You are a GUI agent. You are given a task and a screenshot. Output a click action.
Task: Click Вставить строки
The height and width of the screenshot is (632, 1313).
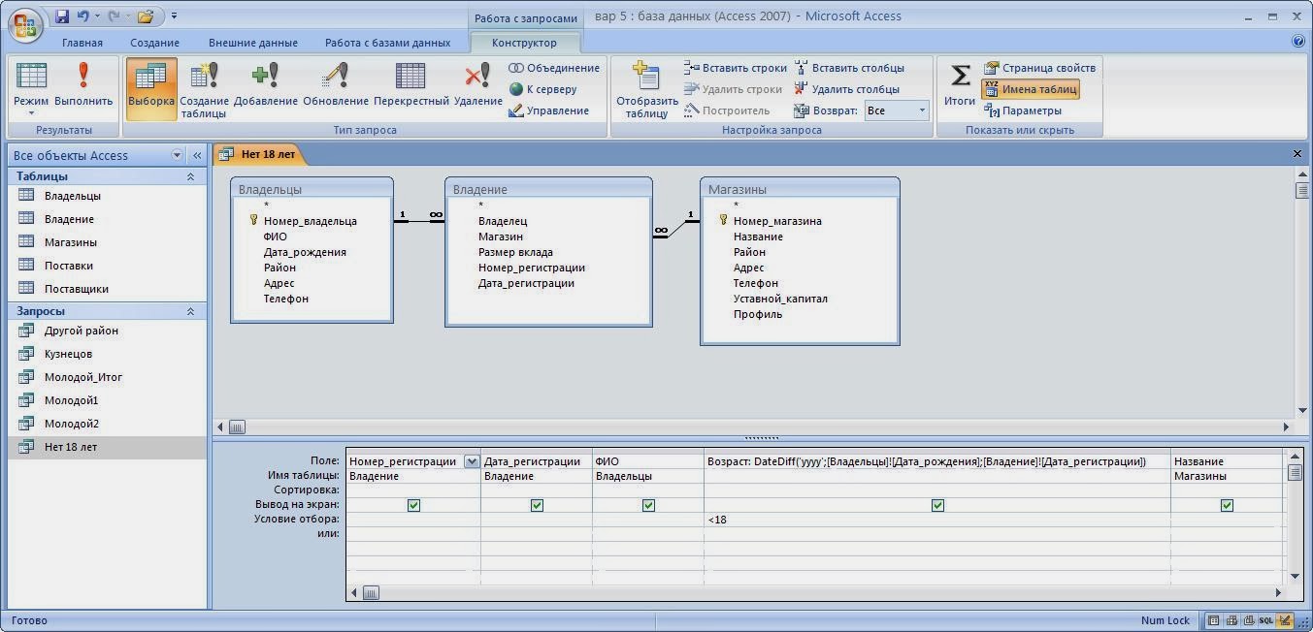736,68
